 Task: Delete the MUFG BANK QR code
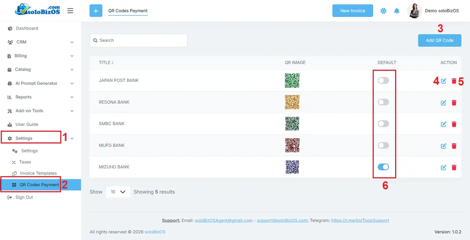click(454, 146)
